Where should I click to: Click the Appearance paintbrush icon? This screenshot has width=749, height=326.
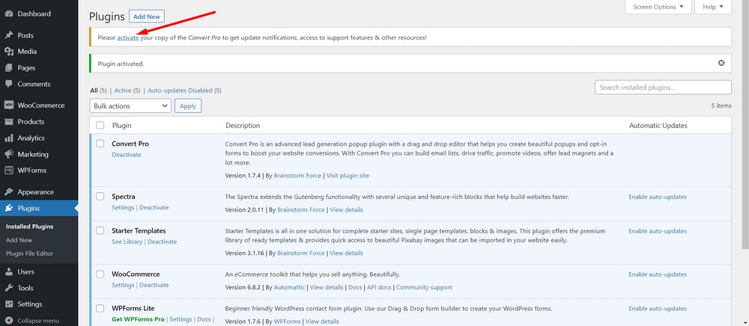point(8,192)
